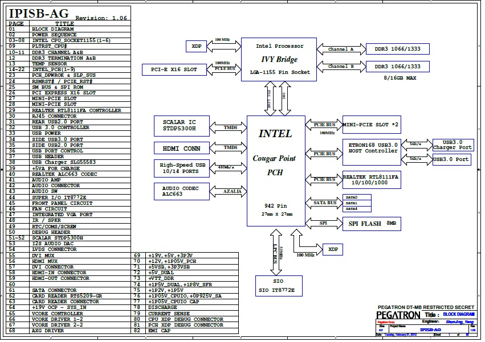Select the PCI-E X16 SLOT diagram block
Screen dimensions: 485x342
pos(174,69)
